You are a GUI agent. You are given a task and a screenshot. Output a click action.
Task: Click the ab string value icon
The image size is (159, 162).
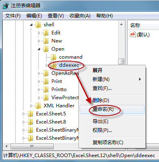tap(132, 34)
